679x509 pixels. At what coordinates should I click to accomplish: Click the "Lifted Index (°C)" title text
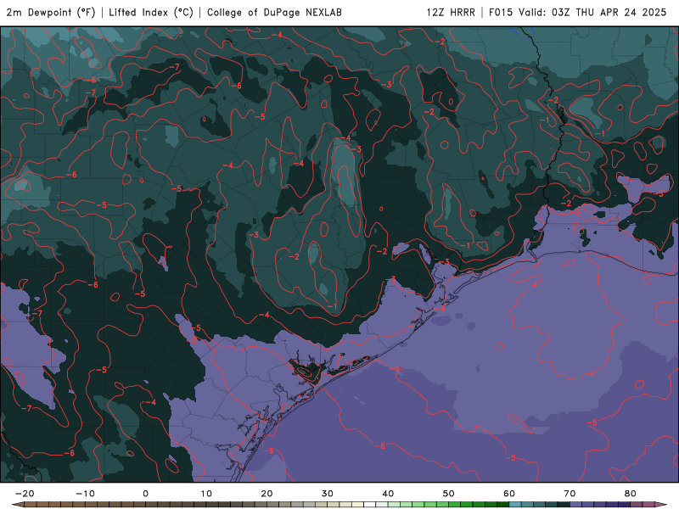pos(151,12)
